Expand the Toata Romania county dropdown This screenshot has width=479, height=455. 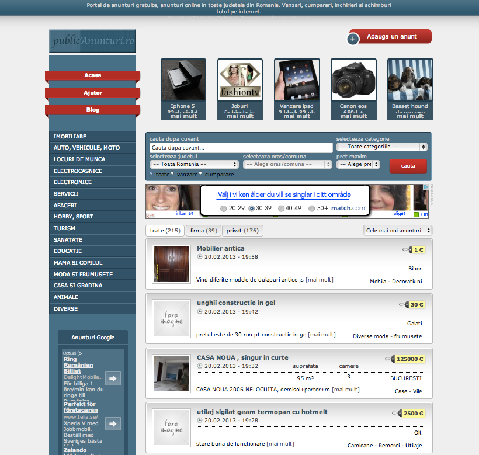click(x=194, y=164)
